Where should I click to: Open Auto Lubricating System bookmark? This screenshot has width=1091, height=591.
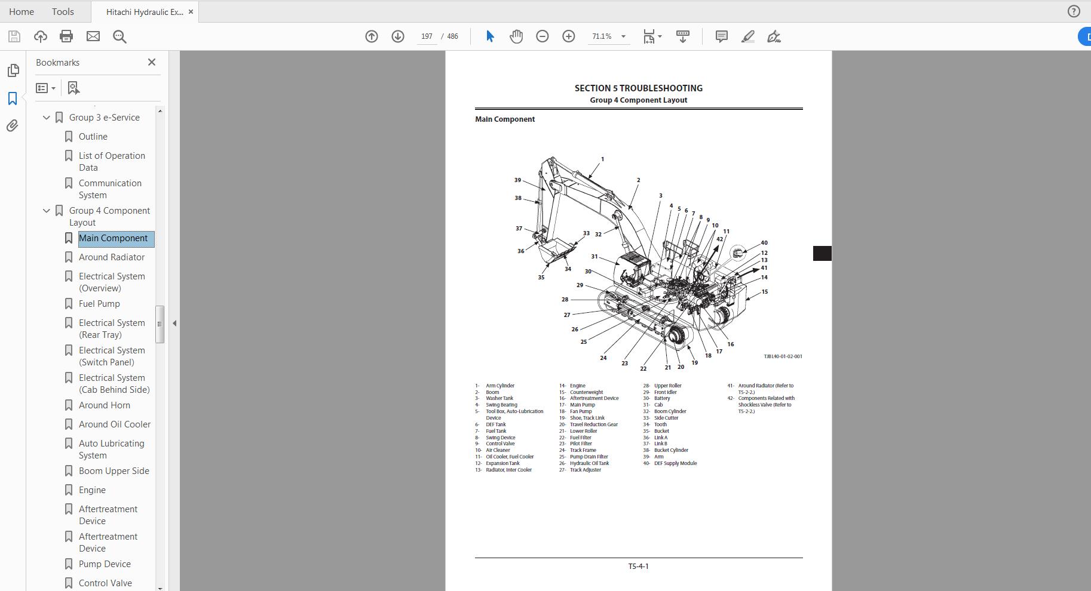coord(112,450)
